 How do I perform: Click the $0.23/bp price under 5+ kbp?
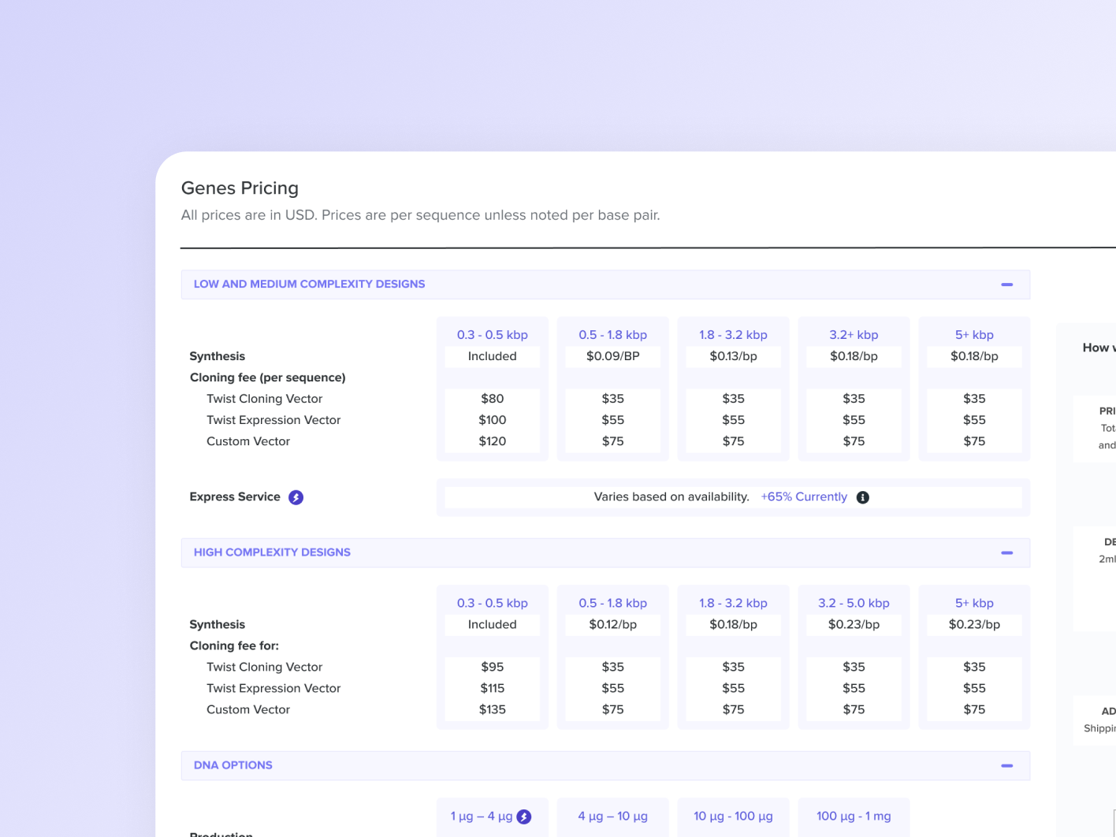(x=974, y=624)
